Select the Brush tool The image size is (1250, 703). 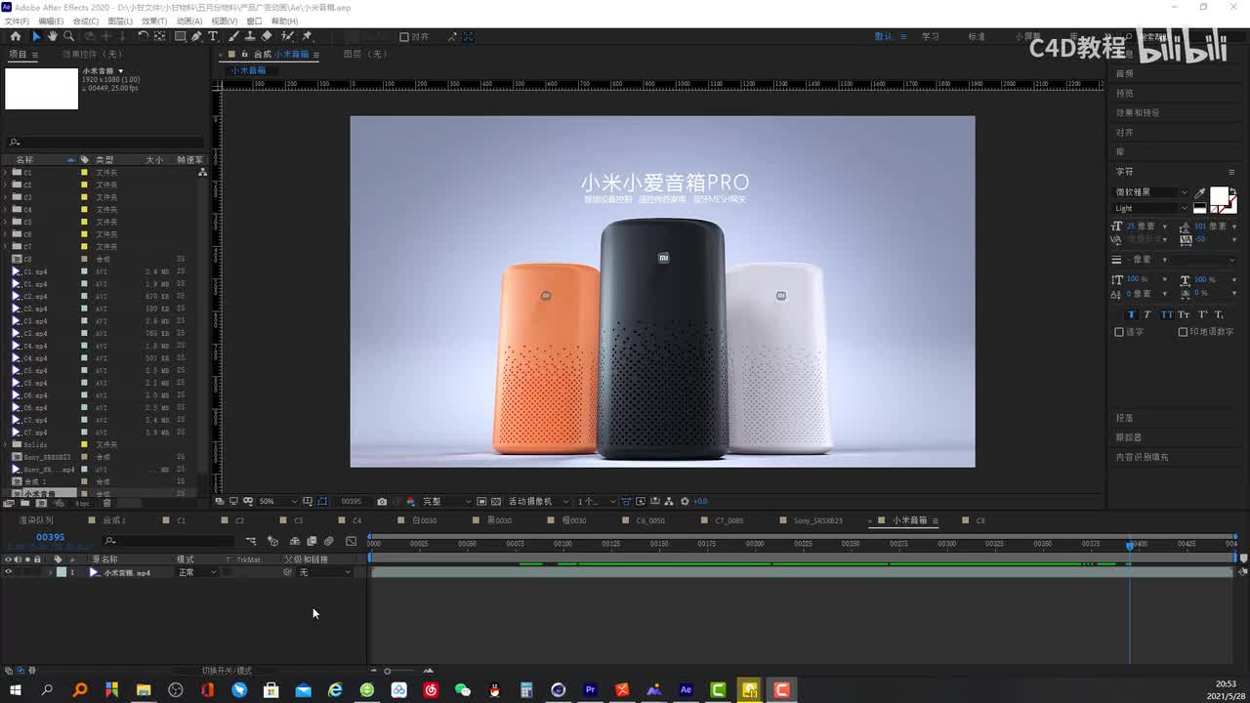(x=235, y=36)
